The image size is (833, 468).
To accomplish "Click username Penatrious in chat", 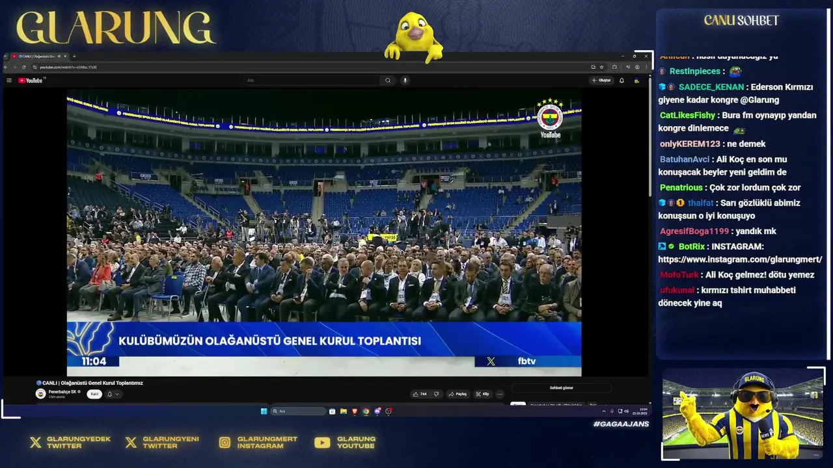I will click(681, 188).
